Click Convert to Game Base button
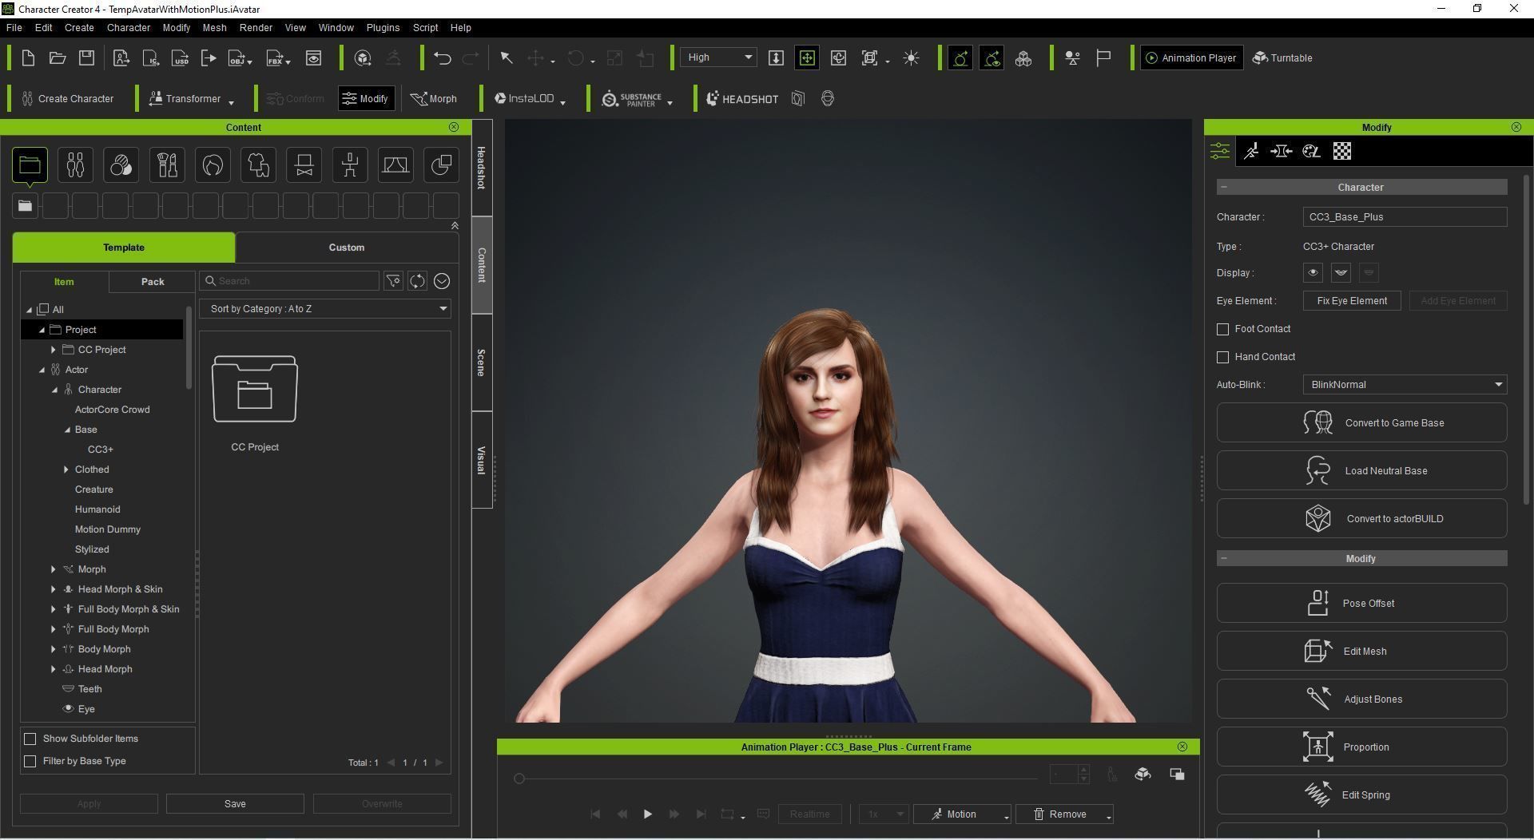The height and width of the screenshot is (840, 1534). click(x=1361, y=423)
